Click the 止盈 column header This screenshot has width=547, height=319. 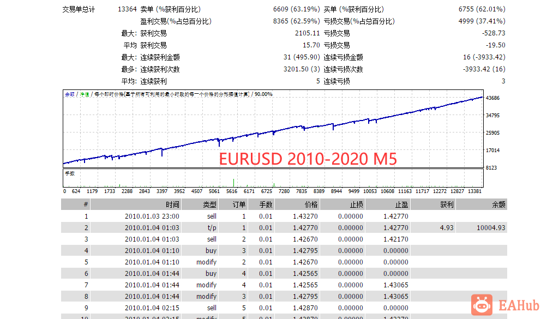coord(388,204)
